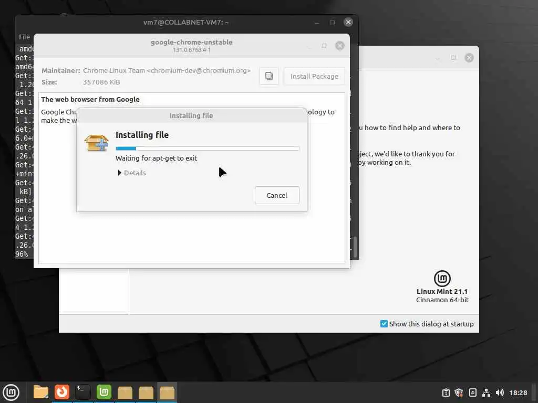Close the google-chrome-unstable window

click(340, 46)
